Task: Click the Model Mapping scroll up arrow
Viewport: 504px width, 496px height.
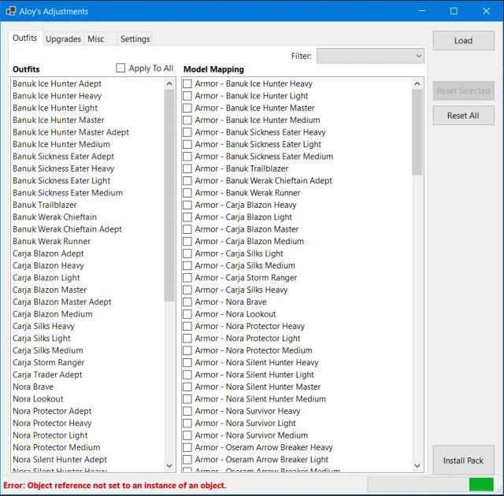Action: coord(417,83)
